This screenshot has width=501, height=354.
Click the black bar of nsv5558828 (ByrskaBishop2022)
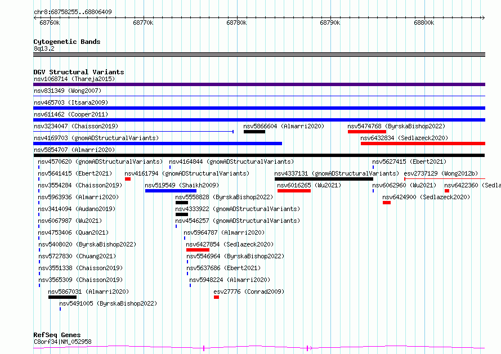pyautogui.click(x=182, y=203)
